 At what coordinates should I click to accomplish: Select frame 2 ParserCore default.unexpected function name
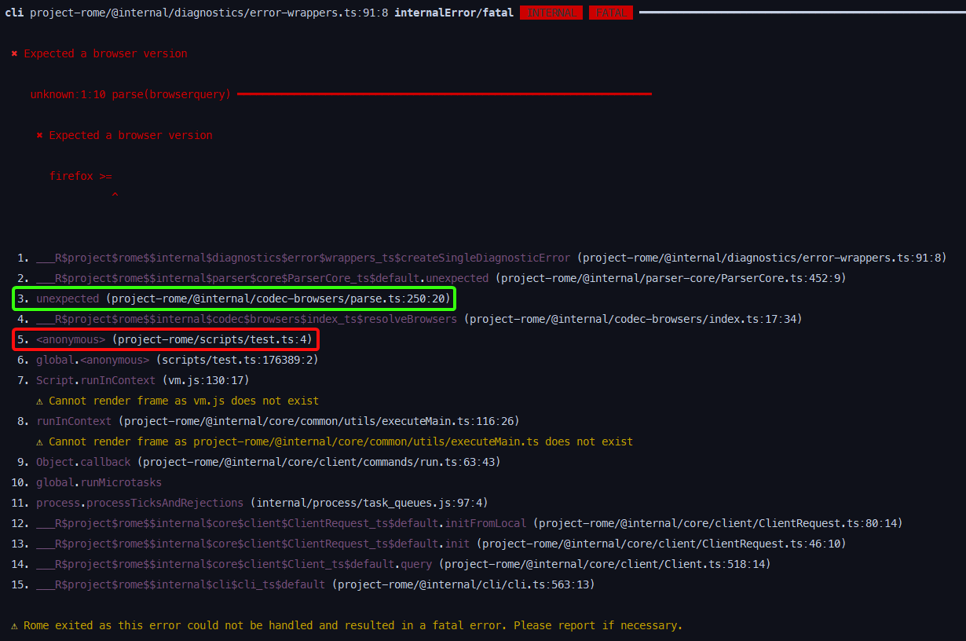262,278
